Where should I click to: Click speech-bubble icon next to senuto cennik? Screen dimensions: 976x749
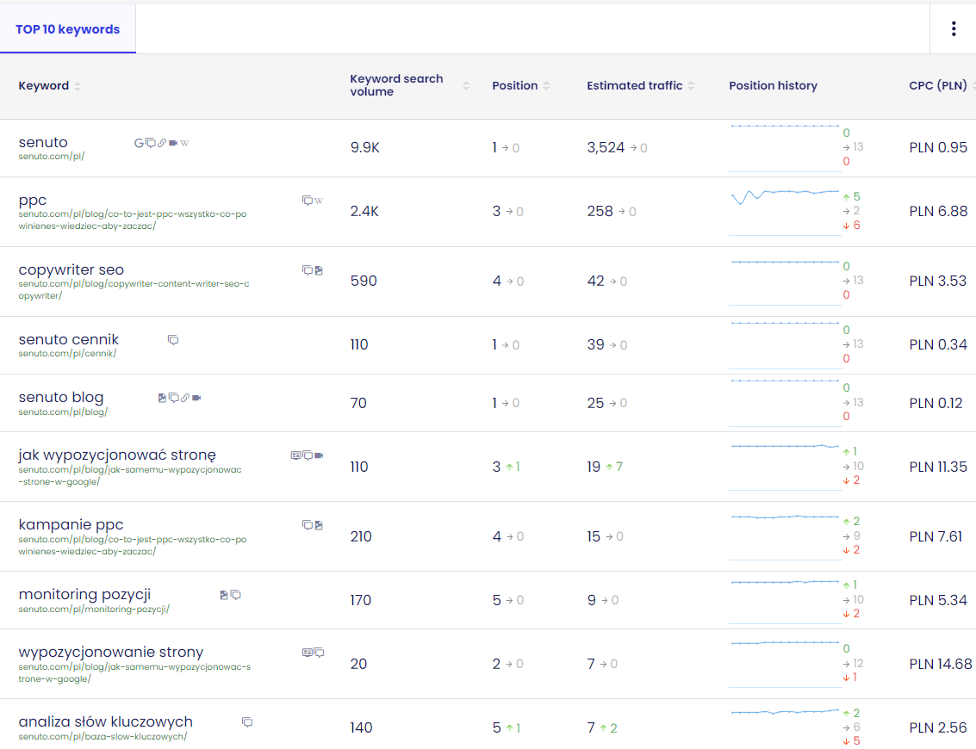pos(173,340)
